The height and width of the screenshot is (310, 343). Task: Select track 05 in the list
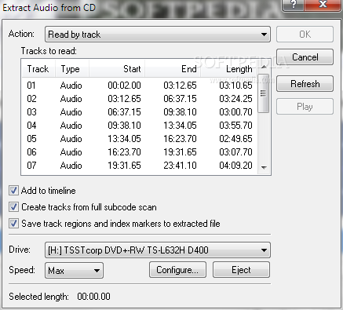tap(140, 139)
